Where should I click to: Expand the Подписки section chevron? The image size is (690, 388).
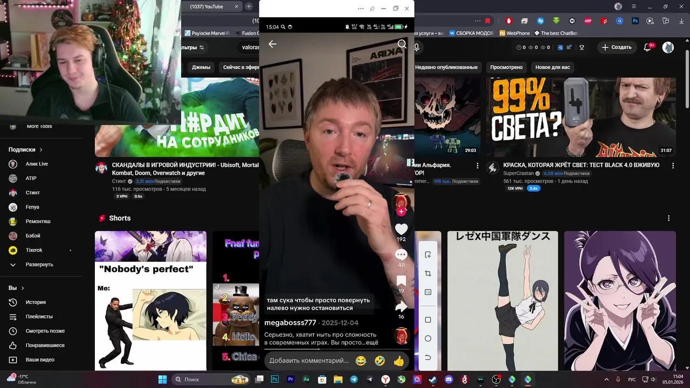pyautogui.click(x=41, y=150)
